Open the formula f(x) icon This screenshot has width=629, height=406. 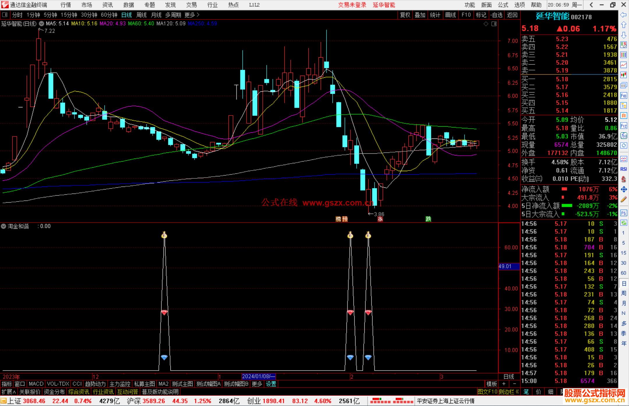point(623,136)
